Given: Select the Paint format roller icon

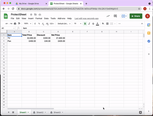Looking at the screenshot, I should click(x=19, y=24).
